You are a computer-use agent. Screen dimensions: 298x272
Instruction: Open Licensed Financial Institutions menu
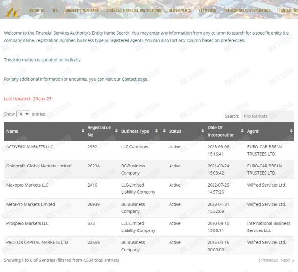coord(134,10)
